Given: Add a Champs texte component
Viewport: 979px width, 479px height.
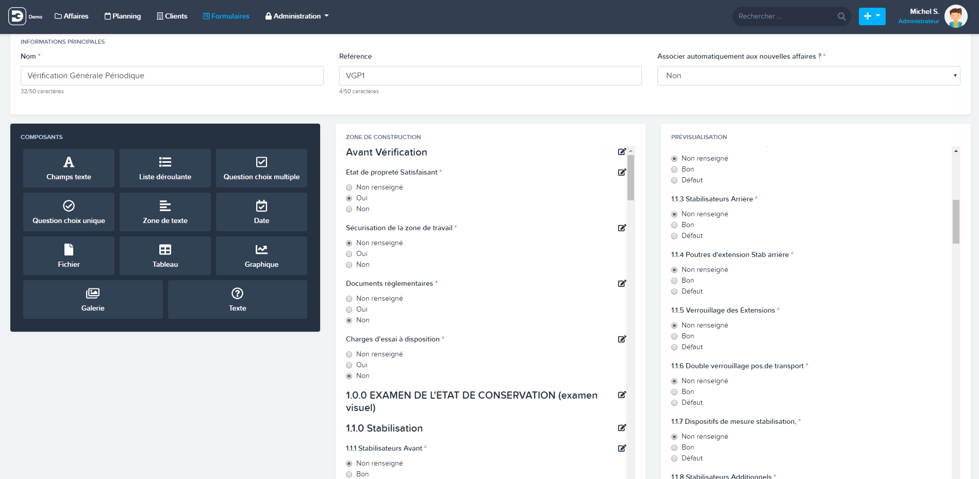Looking at the screenshot, I should (69, 168).
